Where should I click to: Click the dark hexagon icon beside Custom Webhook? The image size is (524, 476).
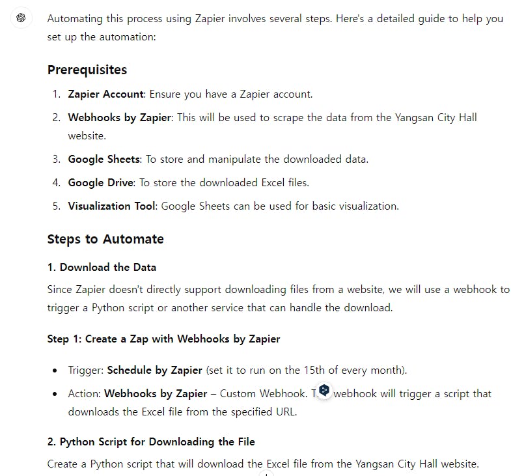point(324,391)
